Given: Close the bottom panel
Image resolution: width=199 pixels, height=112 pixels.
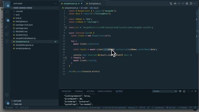Looking at the screenshot, I should (x=196, y=91).
